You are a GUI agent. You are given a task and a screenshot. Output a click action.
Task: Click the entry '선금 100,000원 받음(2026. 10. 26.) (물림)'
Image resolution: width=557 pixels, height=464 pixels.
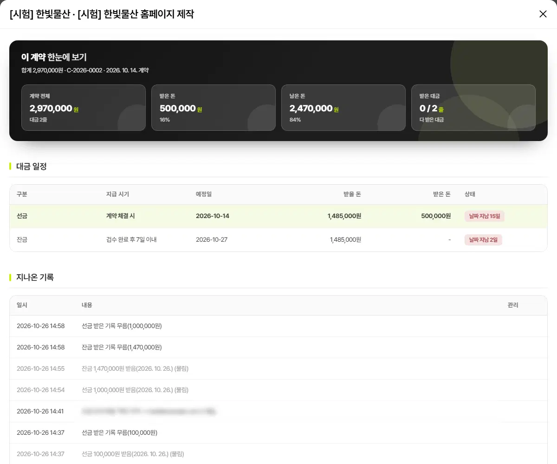pyautogui.click(x=133, y=454)
